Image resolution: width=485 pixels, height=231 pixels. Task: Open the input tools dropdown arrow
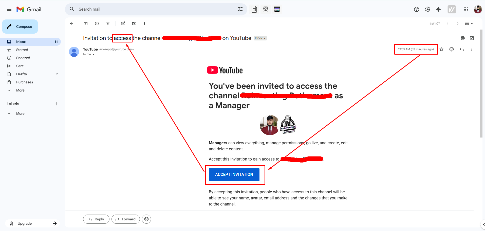pyautogui.click(x=472, y=24)
